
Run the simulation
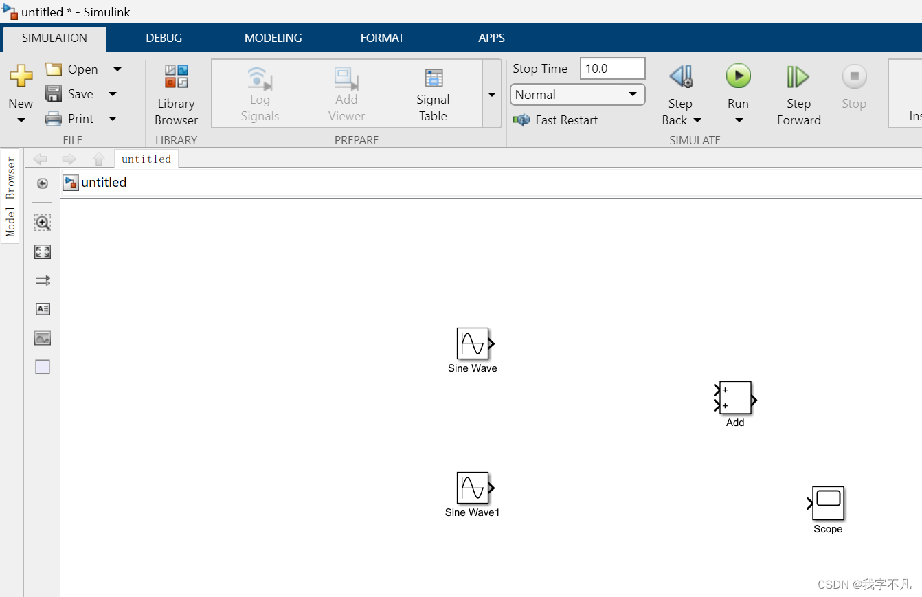739,76
